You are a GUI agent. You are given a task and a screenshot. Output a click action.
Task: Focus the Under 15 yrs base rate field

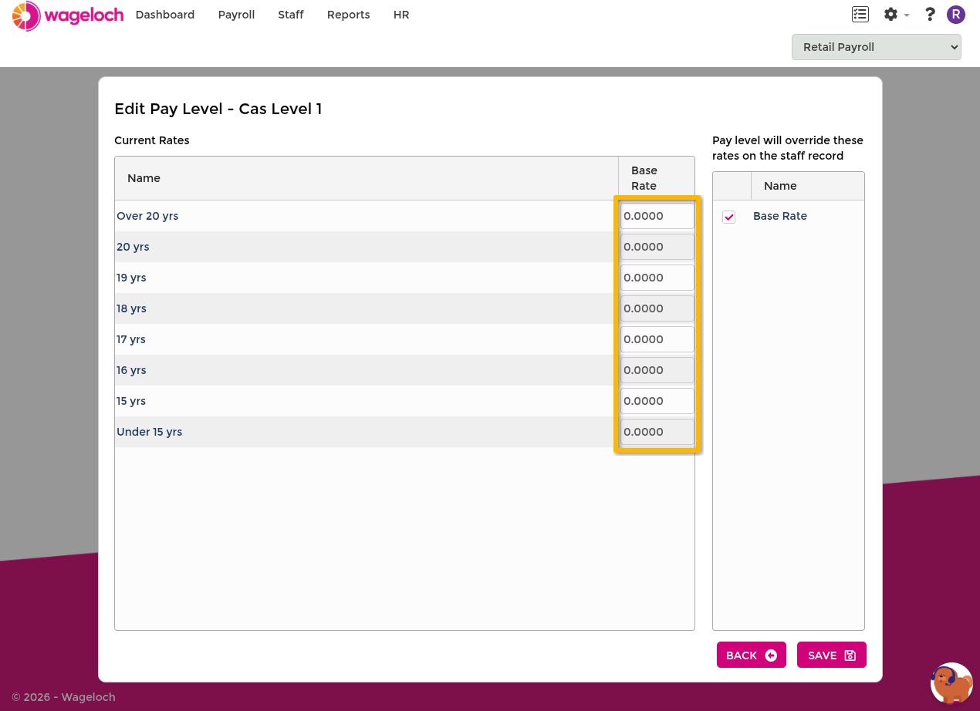(657, 432)
